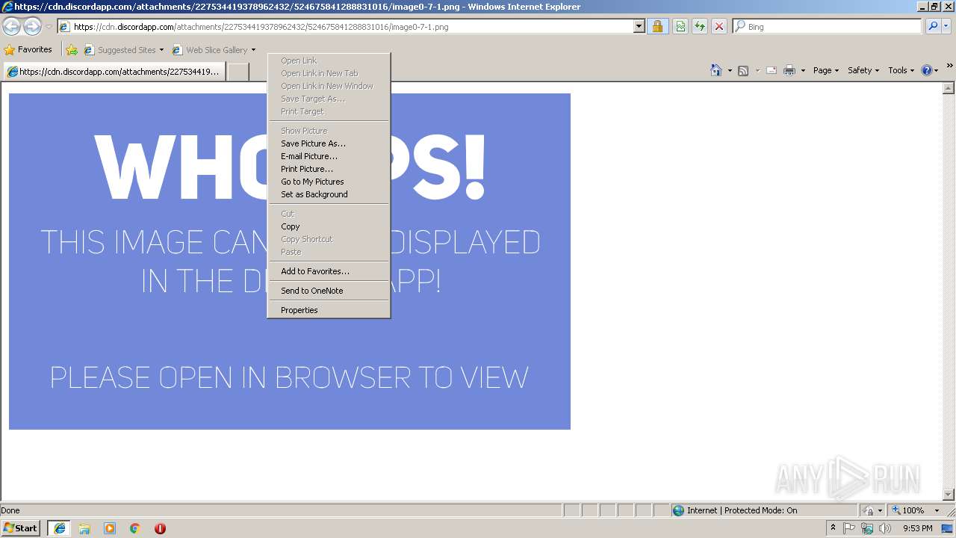Click the Favorites button label
Screen dimensions: 956x538
(35, 50)
